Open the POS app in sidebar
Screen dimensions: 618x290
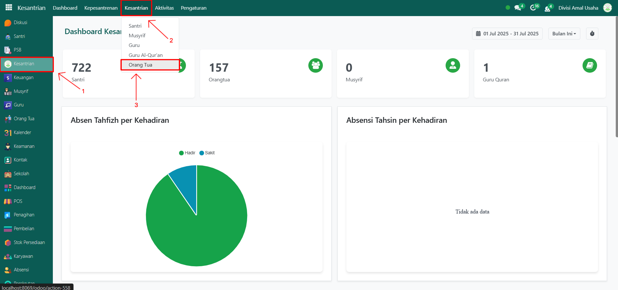(x=18, y=201)
